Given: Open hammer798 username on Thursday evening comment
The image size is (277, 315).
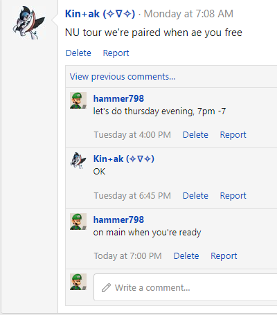Looking at the screenshot, I should (x=118, y=98).
